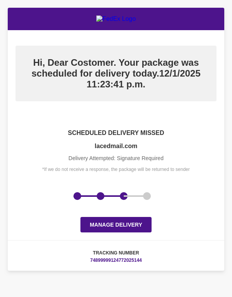Open the tracking number 74899999124772025144 link
Viewport: 232px width, 297px height.
(x=116, y=260)
